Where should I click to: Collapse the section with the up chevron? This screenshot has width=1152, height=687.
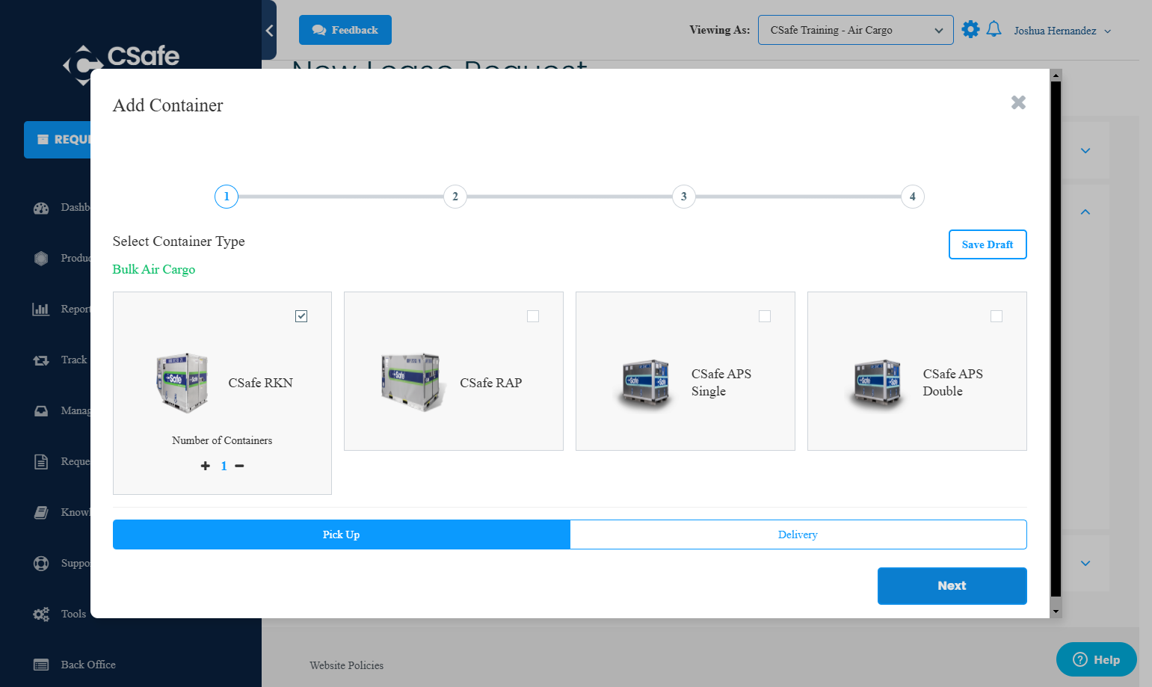point(1085,212)
